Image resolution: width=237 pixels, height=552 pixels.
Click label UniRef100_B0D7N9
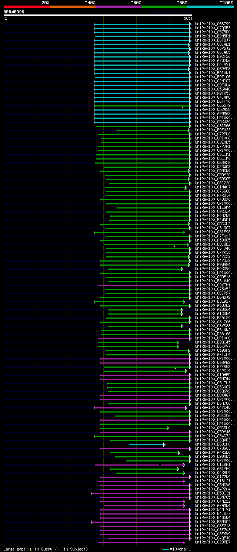click(x=213, y=216)
